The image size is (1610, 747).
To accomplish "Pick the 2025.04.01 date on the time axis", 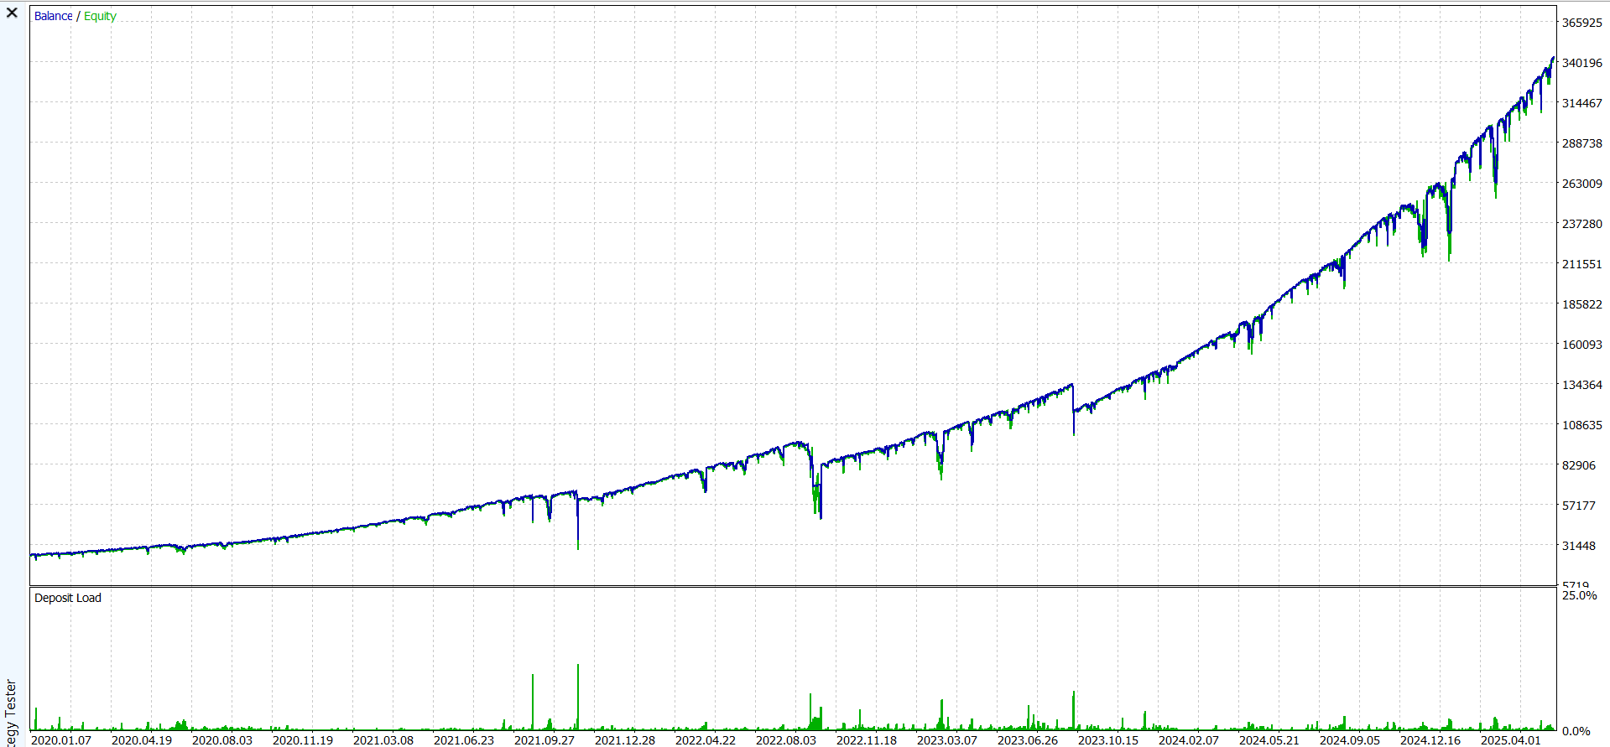I will pyautogui.click(x=1510, y=739).
